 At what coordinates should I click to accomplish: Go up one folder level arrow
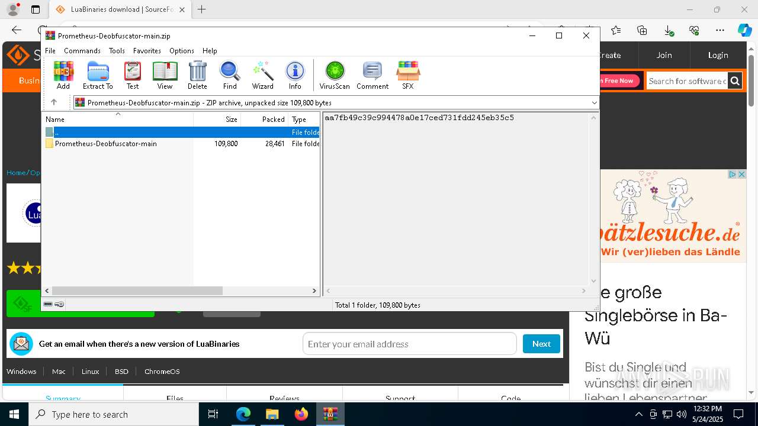[x=54, y=102]
